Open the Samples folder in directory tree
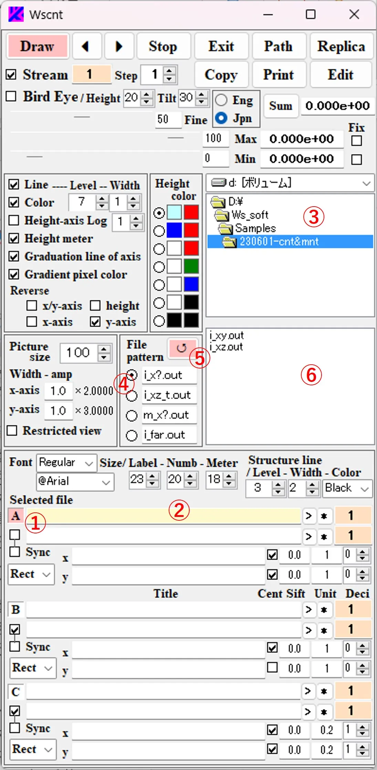Viewport: 377px width, 770px height. pyautogui.click(x=255, y=228)
